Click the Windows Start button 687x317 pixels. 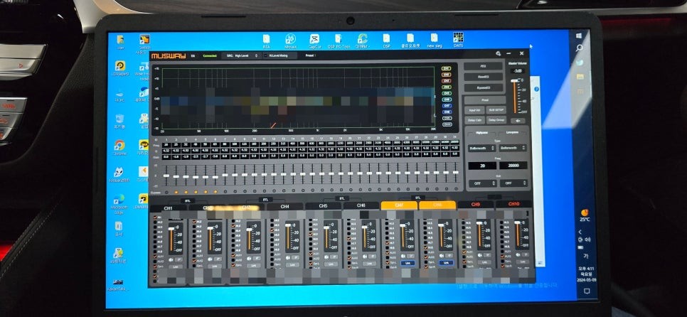point(579,35)
